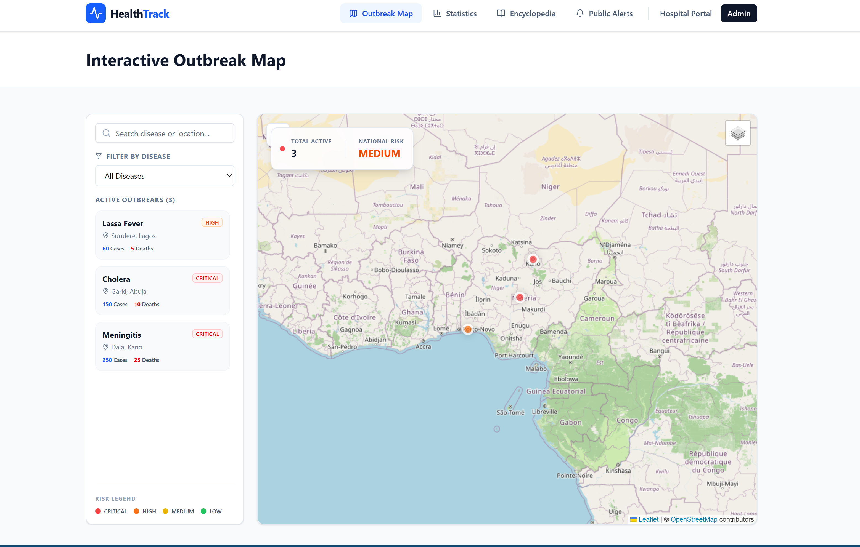This screenshot has width=860, height=547.
Task: Click the 'Active Outbreaks (3)' heading
Action: [135, 199]
